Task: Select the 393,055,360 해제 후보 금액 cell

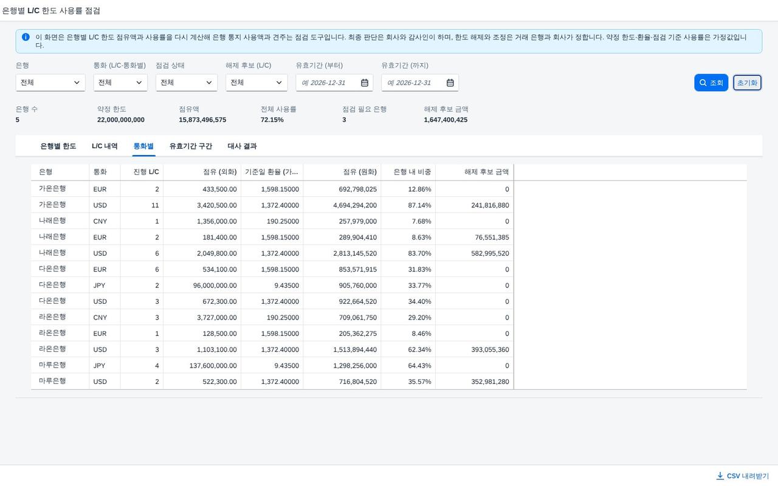Action: click(475, 350)
